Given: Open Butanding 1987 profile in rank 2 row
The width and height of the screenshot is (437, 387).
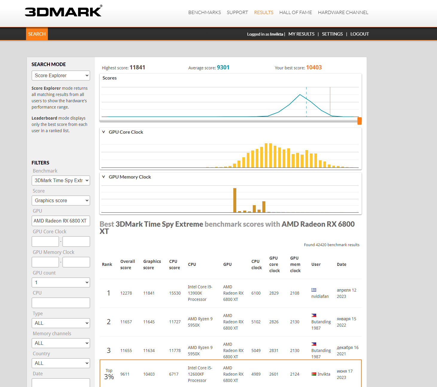Looking at the screenshot, I should [321, 325].
